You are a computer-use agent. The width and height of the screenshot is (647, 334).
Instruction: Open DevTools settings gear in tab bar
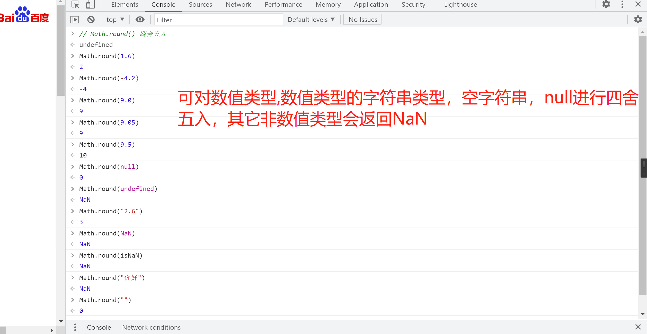click(606, 4)
